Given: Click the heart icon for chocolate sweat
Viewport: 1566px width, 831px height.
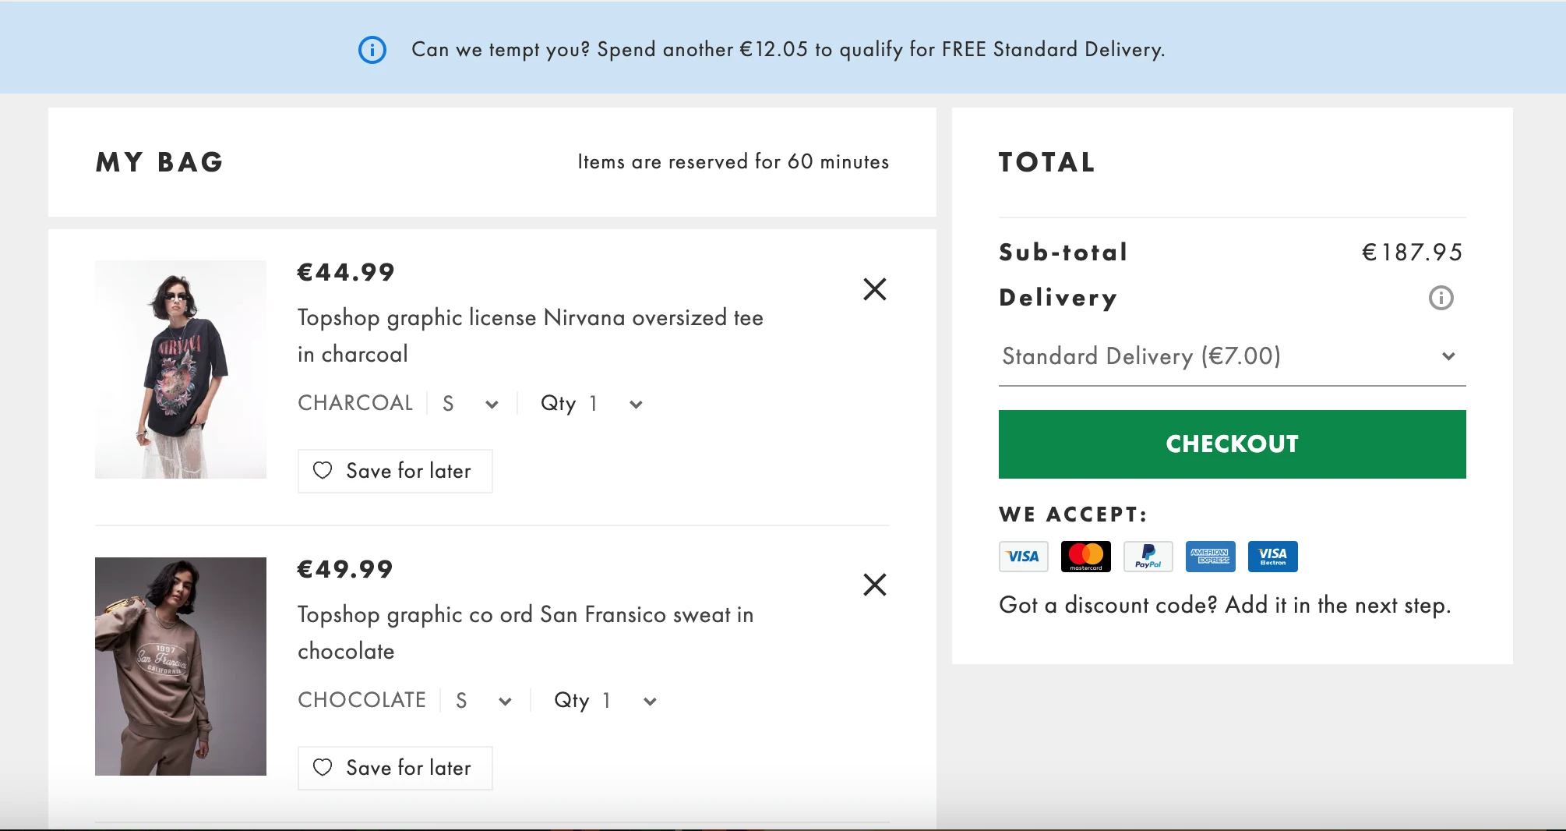Looking at the screenshot, I should (x=323, y=767).
